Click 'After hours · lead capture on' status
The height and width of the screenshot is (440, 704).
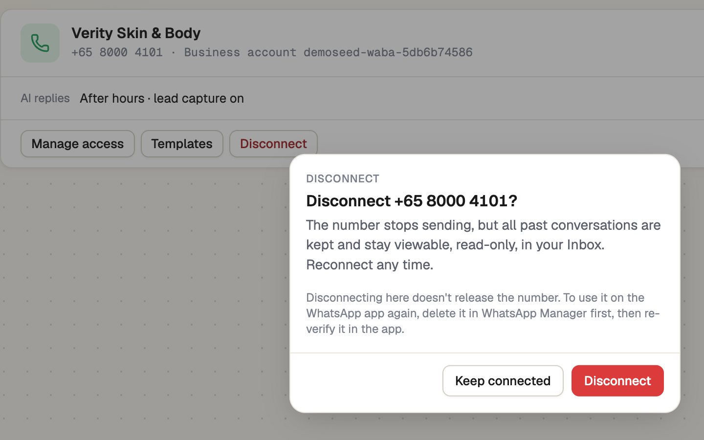[162, 98]
